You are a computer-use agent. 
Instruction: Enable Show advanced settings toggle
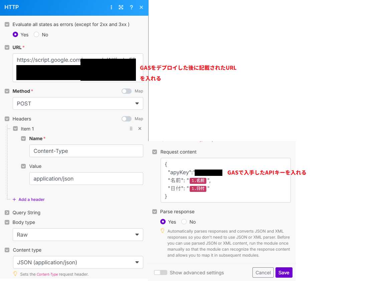point(160,272)
